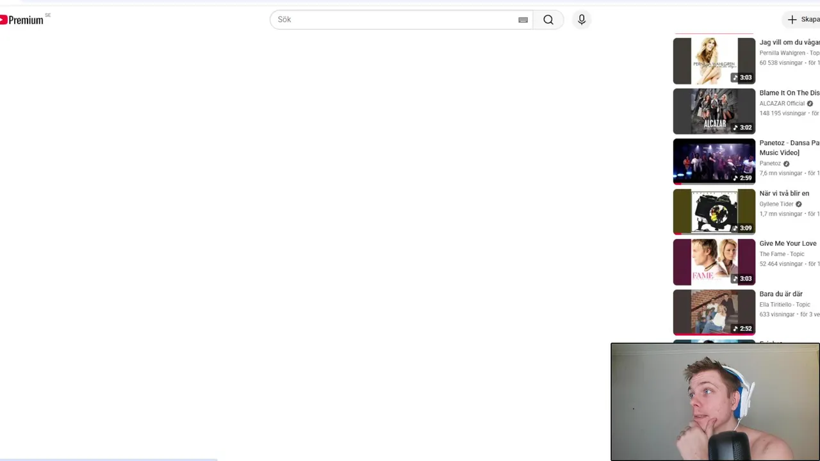820x461 pixels.
Task: Open the title 'Blame It On The Disco'
Action: (789, 93)
